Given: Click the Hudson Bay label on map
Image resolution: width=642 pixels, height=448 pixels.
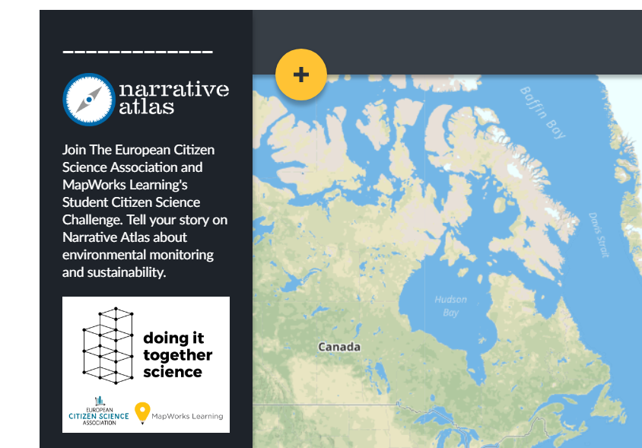Looking at the screenshot, I should [450, 306].
